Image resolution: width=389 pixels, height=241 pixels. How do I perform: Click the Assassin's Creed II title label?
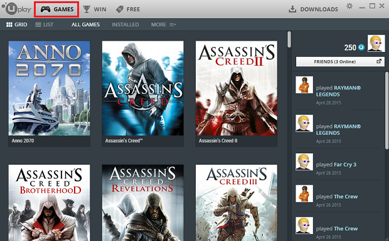218,141
